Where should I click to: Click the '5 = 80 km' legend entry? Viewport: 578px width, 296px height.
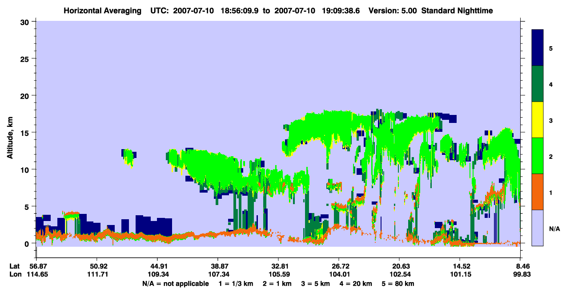point(398,284)
